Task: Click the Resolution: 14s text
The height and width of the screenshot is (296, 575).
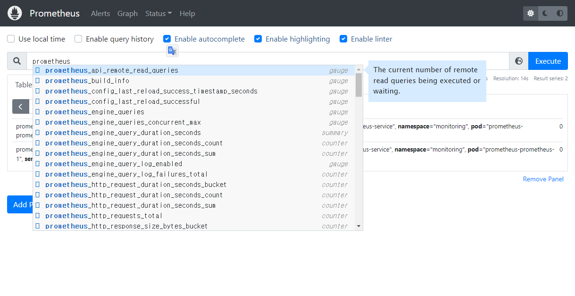Action: 510,78
